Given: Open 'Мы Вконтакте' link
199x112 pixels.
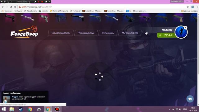Looking at the screenshot, I should pyautogui.click(x=130, y=33).
